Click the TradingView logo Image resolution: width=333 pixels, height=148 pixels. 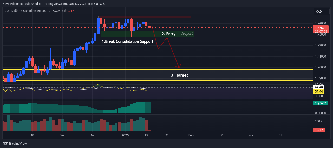(x=15, y=143)
